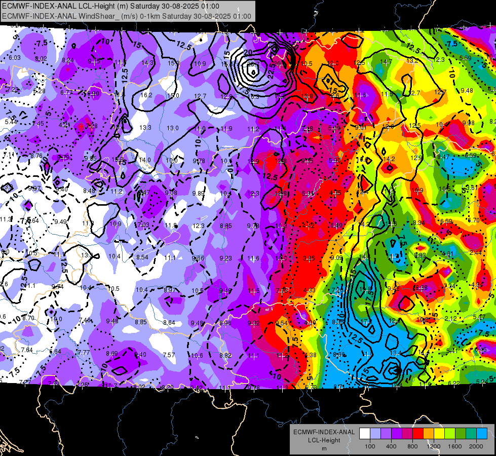Viewport: 496px width, 456px height.
Task: Click the '8.48' wind shear value
Action: [89, 191]
